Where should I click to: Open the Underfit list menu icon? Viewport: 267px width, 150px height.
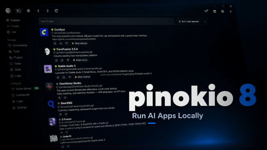tap(68, 146)
